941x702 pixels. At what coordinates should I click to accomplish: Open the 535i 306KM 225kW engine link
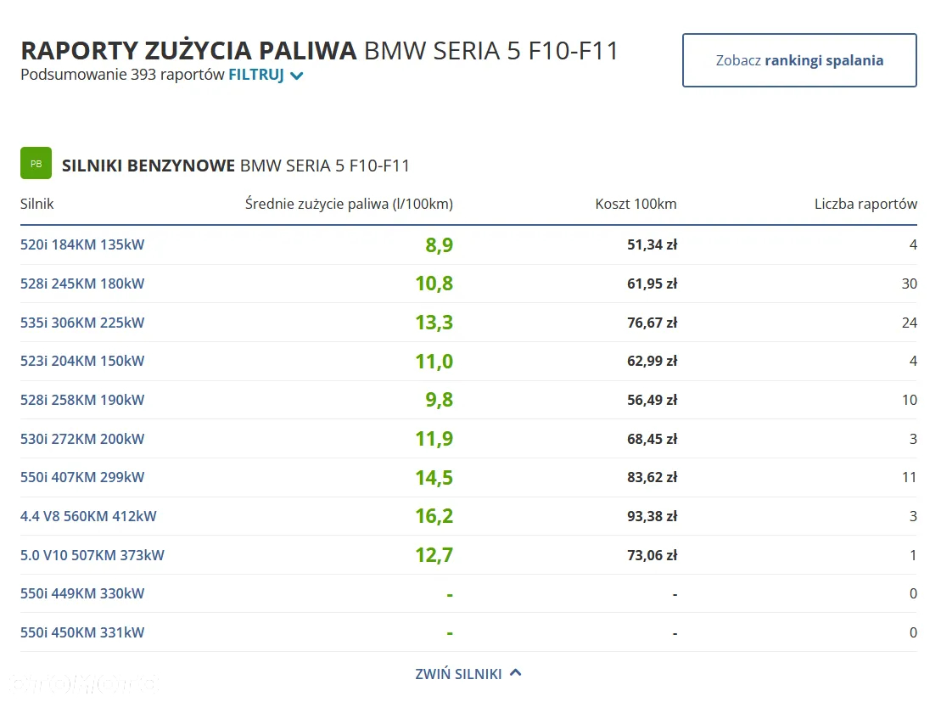(x=82, y=323)
